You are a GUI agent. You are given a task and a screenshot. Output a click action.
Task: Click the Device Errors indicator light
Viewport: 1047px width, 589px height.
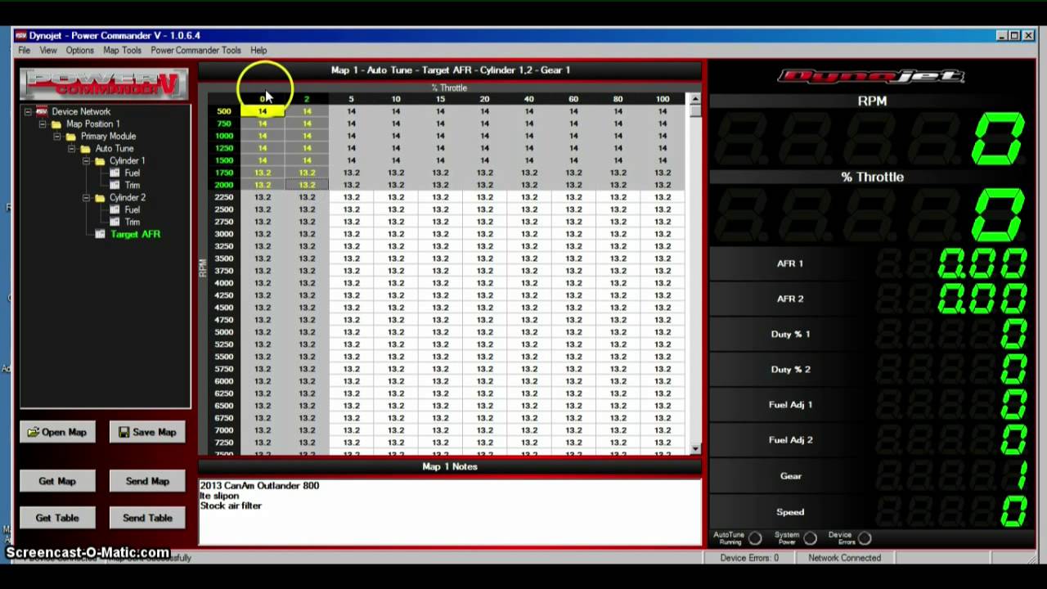click(865, 538)
